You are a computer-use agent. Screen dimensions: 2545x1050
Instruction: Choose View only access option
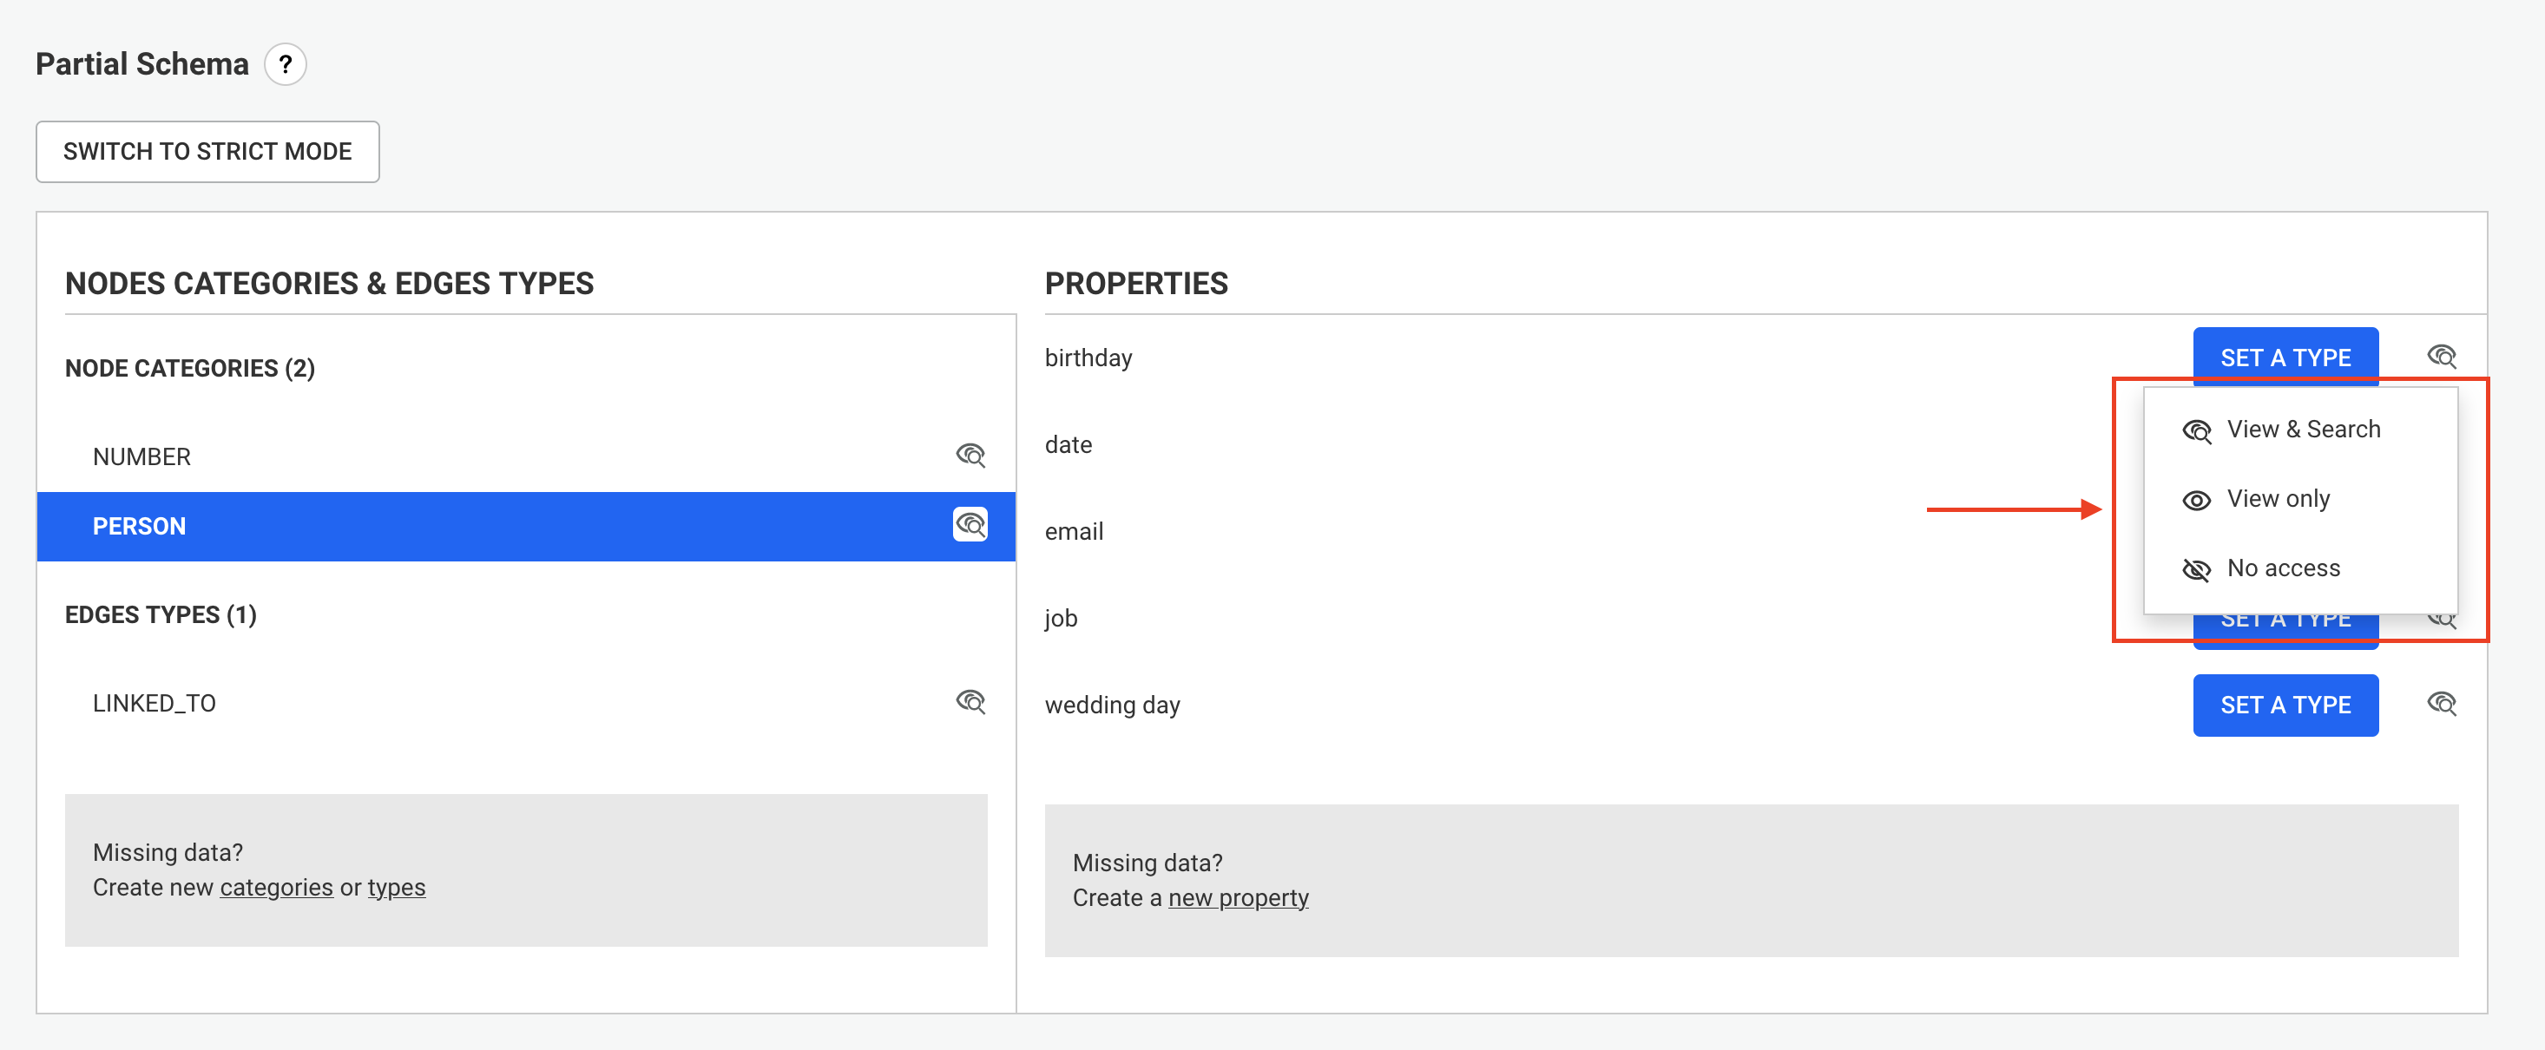click(2278, 499)
